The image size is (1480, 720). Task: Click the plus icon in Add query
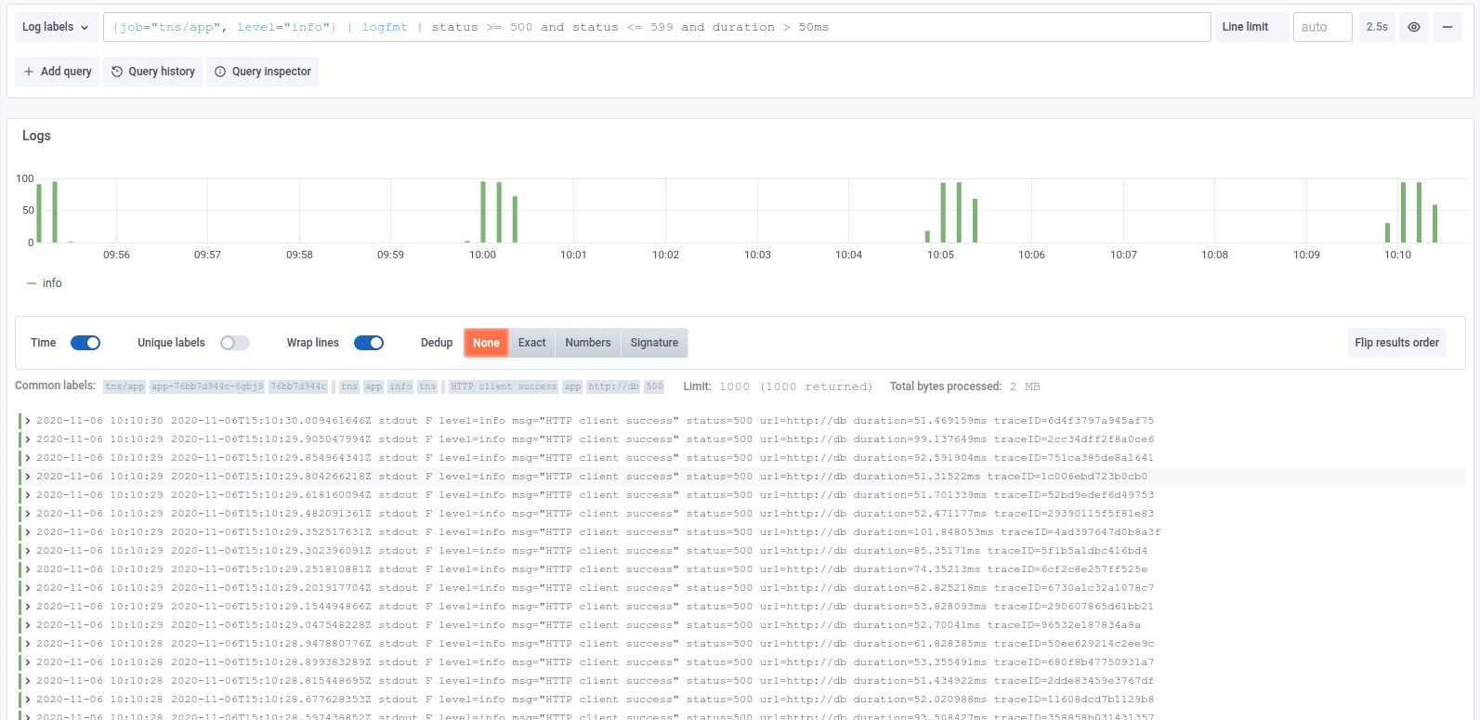click(x=29, y=72)
